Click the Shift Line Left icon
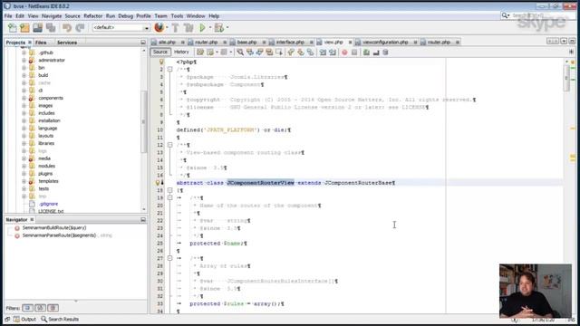Screen dimensions: 580x326 click(323, 53)
